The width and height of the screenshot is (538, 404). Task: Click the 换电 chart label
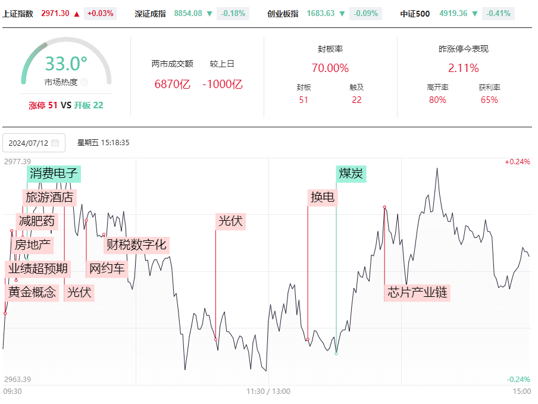[x=323, y=197]
